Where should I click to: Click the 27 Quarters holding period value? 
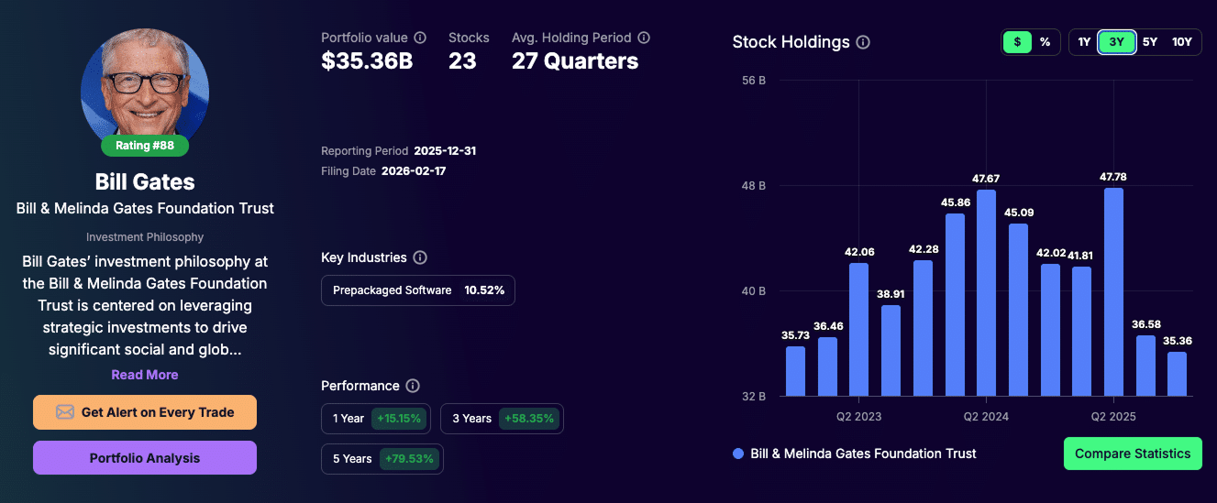(575, 61)
